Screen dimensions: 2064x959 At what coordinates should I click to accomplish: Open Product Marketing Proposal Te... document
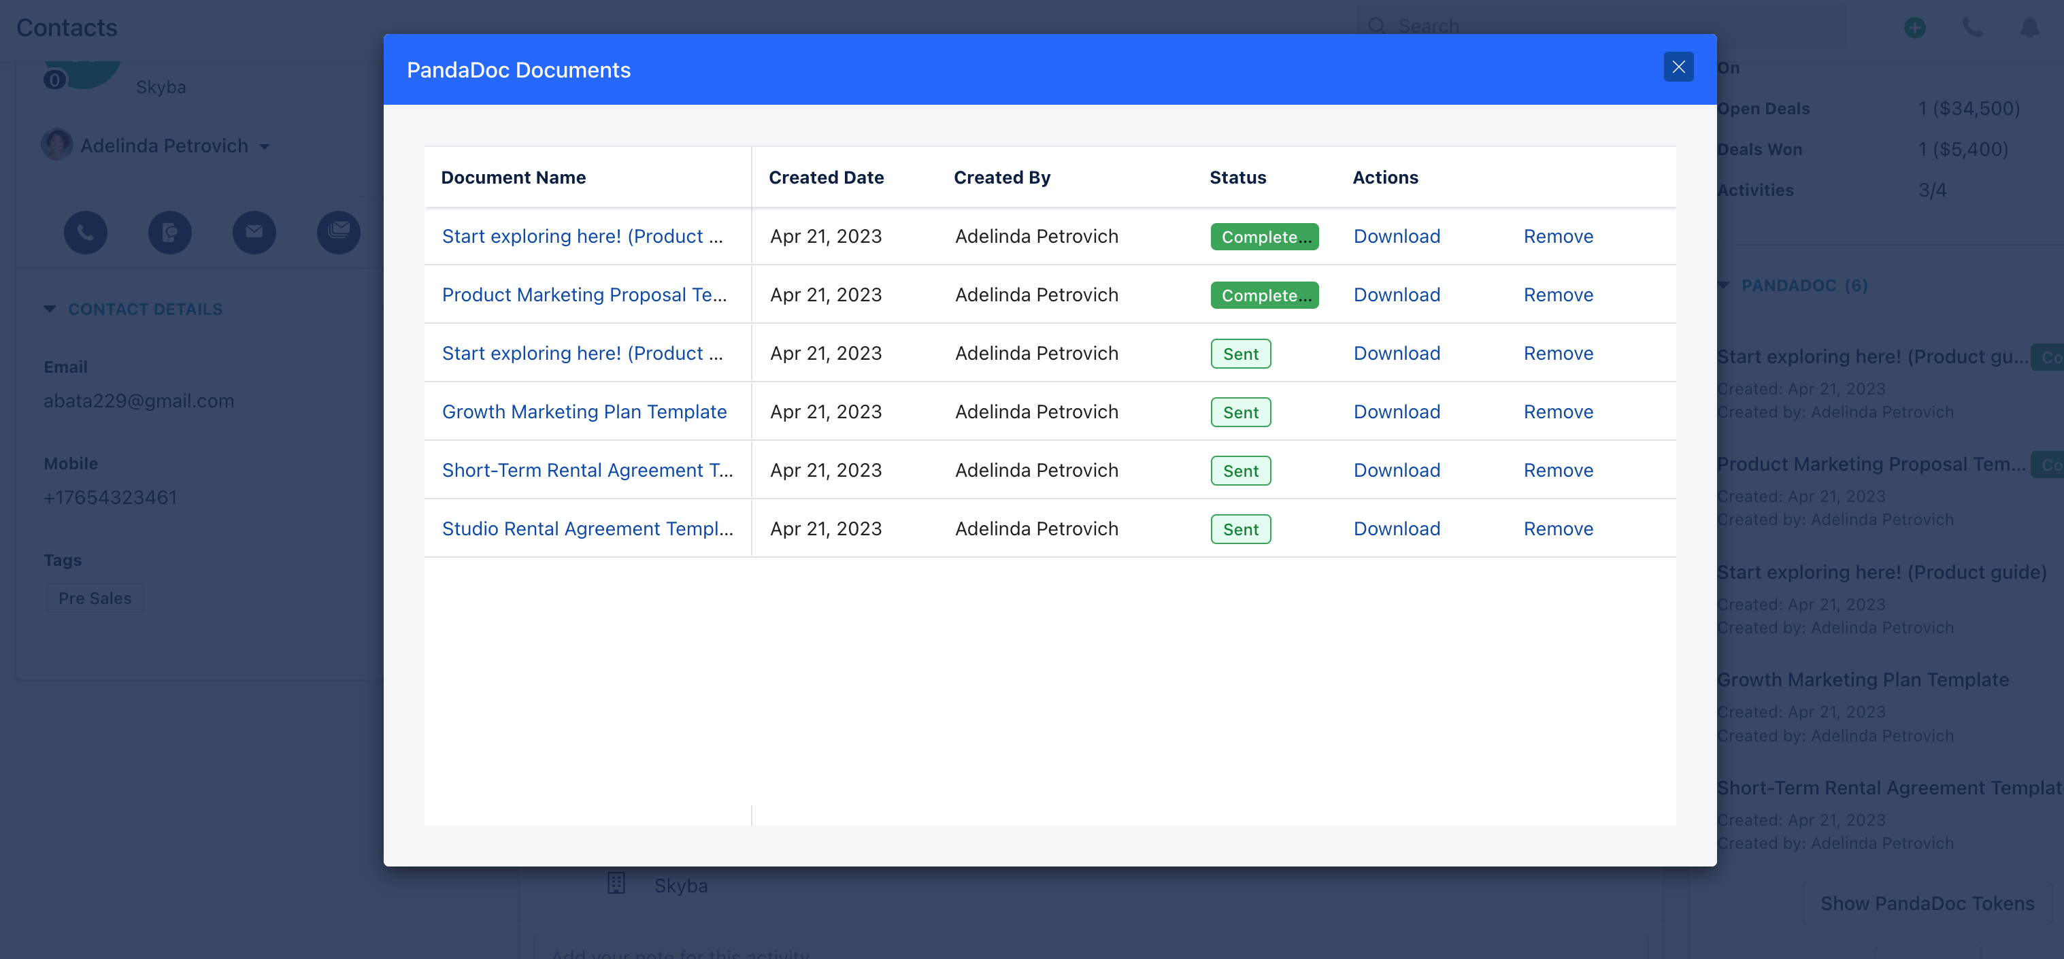[x=584, y=295]
